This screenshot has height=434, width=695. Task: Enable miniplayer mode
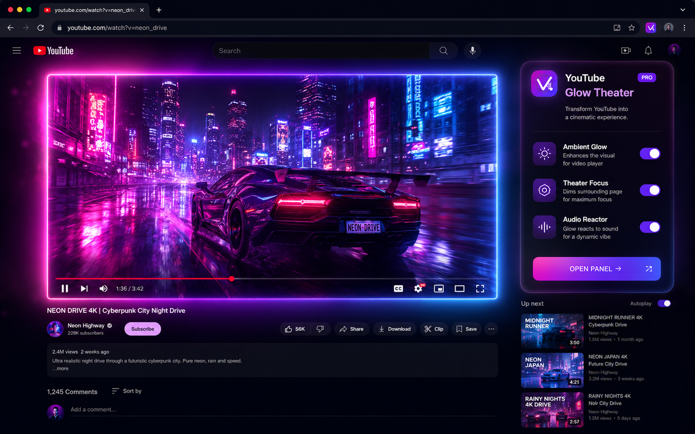click(439, 289)
